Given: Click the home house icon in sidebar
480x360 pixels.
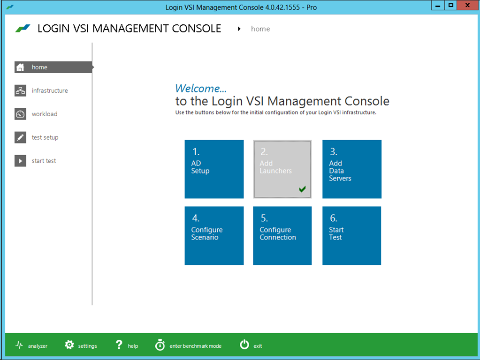Looking at the screenshot, I should click(x=20, y=67).
